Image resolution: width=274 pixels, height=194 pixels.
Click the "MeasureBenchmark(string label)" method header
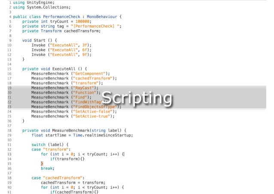coord(87,131)
